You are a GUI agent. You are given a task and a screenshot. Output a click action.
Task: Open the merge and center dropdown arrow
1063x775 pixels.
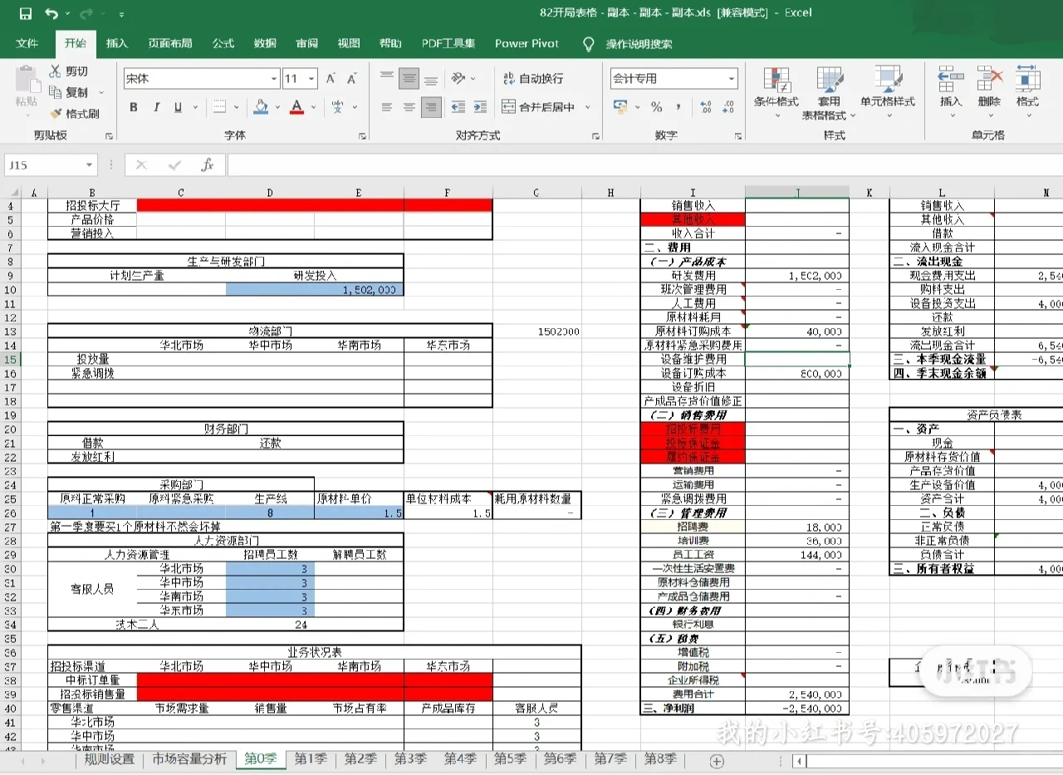click(x=587, y=107)
